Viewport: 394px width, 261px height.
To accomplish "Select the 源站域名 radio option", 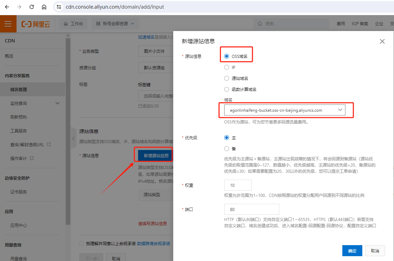I will click(226, 79).
